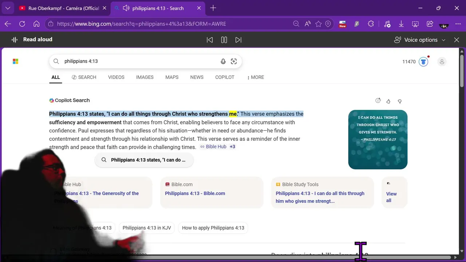Open the tab actions menu chevron
This screenshot has width=466, height=262.
click(8, 8)
